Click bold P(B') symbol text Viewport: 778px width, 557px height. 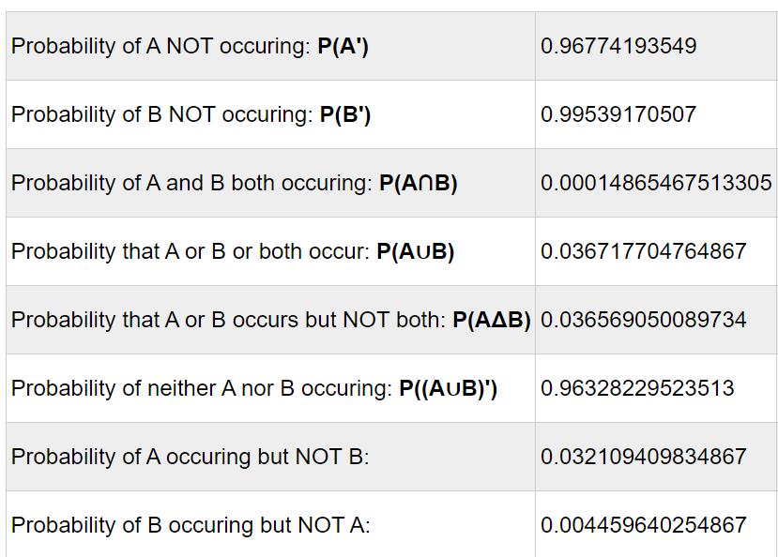click(345, 114)
